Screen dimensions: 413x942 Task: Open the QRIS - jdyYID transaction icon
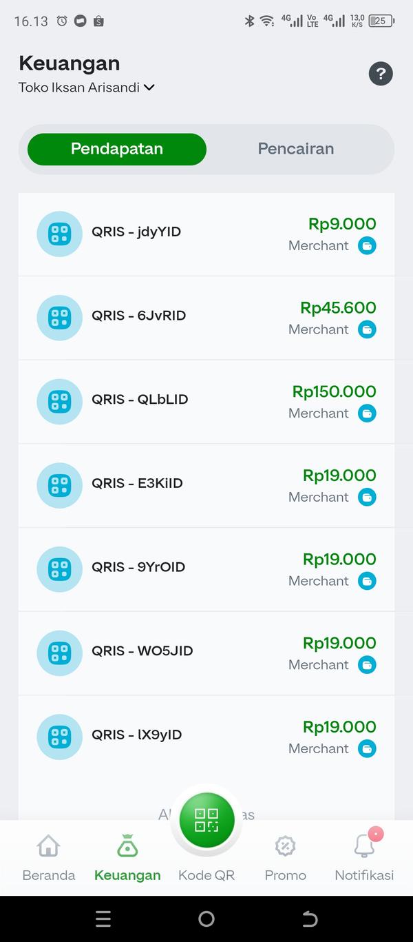59,234
